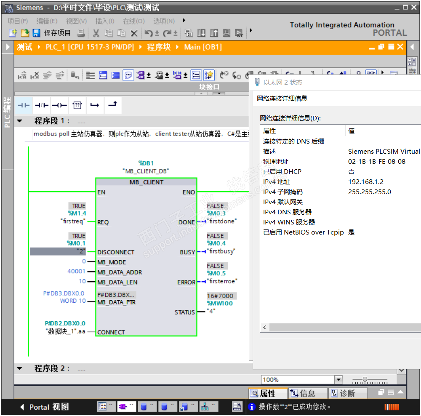Open the 在线(O) menu
This screenshot has width=421, height=416.
point(133,21)
